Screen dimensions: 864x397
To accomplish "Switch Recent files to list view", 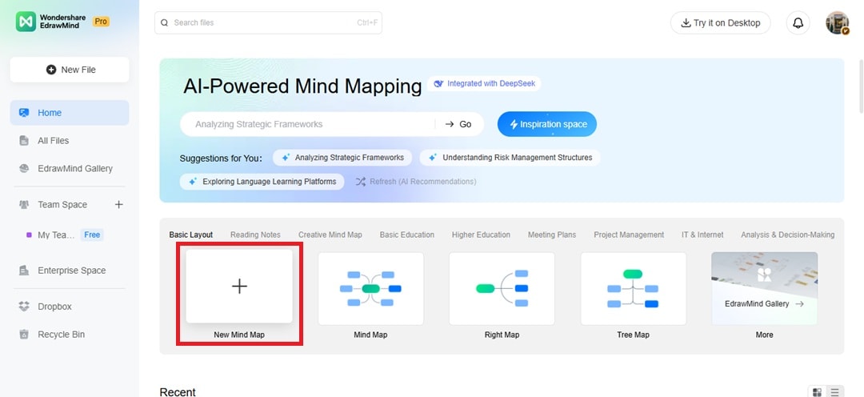I will (835, 392).
